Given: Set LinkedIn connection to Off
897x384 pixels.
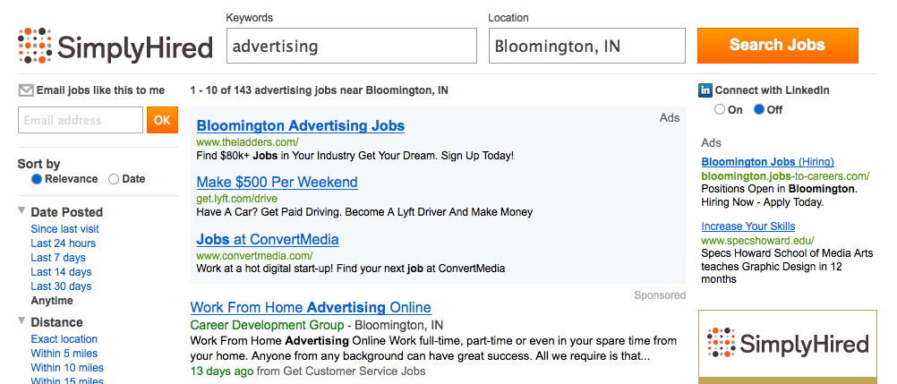Looking at the screenshot, I should pos(759,109).
